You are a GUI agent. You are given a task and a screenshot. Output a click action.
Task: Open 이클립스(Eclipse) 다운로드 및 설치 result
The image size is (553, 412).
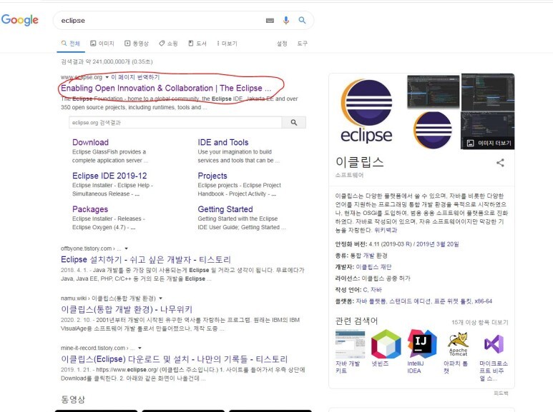(x=175, y=359)
